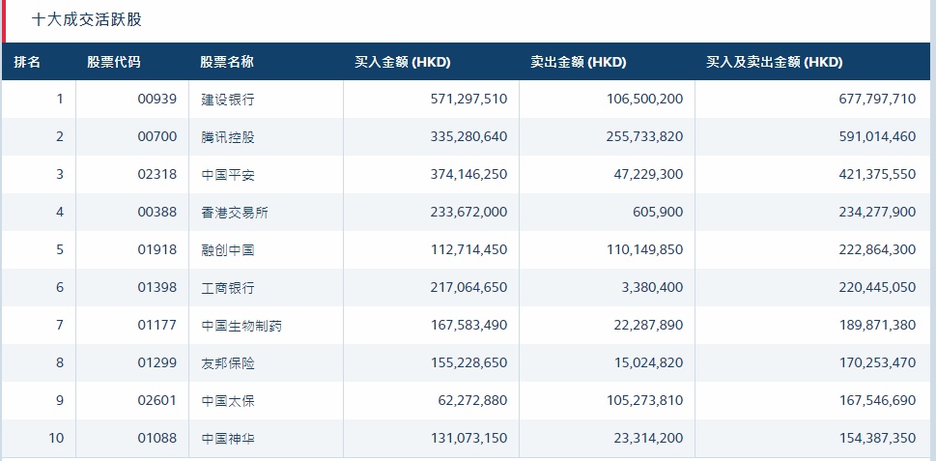The width and height of the screenshot is (936, 461).
Task: Click rank number 10
Action: (56, 438)
